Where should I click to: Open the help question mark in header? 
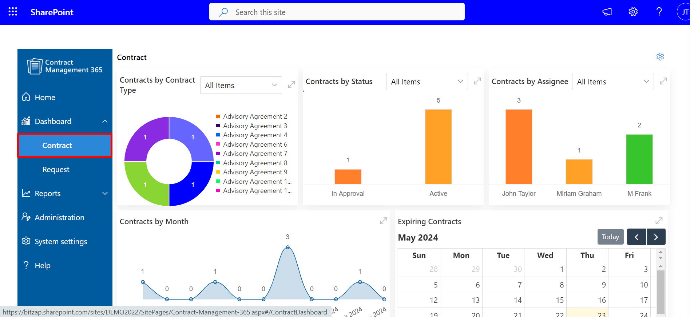tap(659, 12)
